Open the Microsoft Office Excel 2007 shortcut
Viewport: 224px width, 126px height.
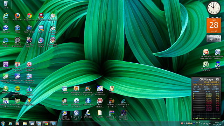point(206,66)
